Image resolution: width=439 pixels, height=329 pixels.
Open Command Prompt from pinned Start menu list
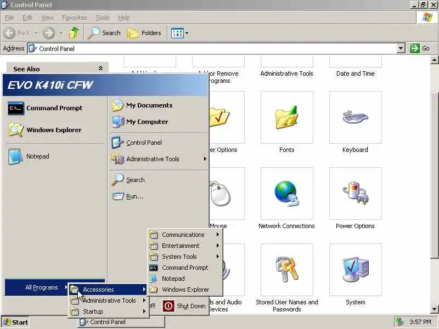[55, 108]
